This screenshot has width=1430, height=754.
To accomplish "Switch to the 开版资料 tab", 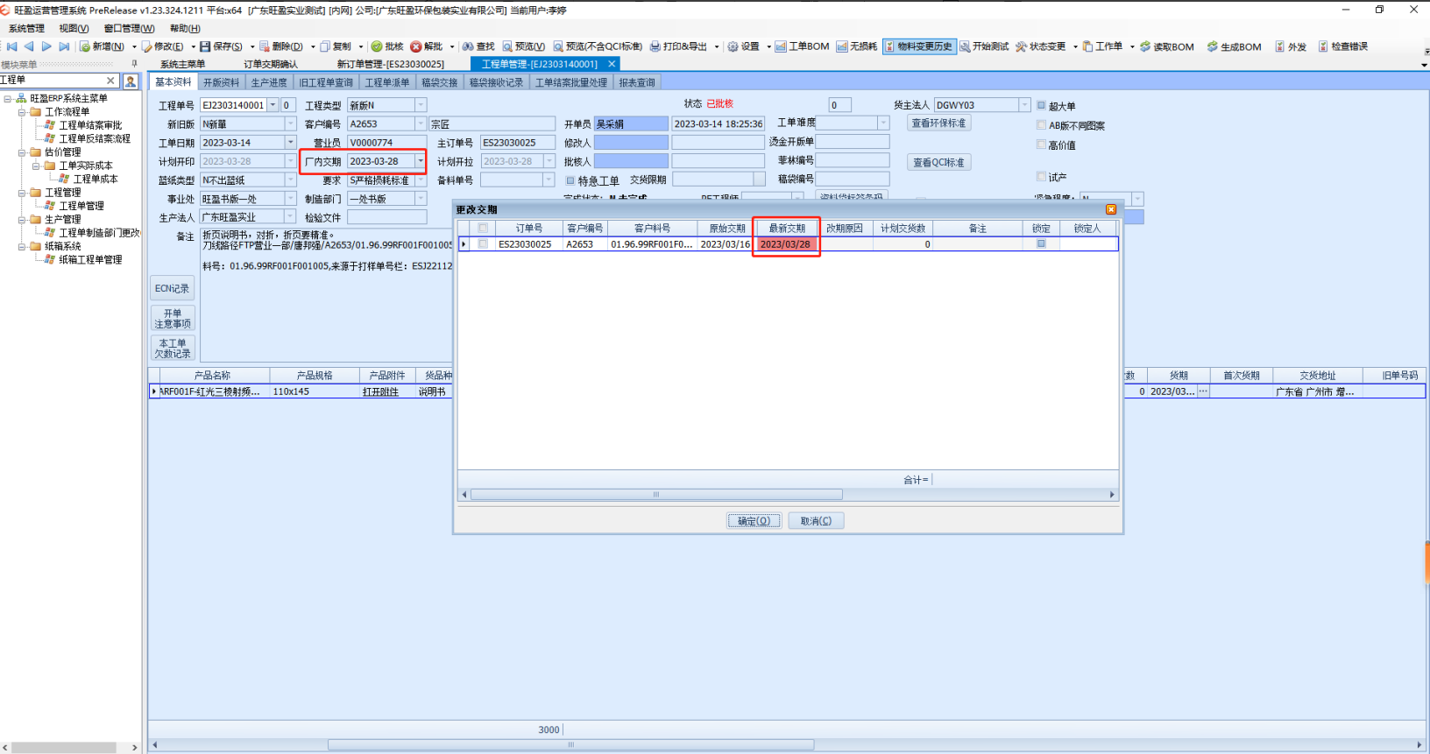I will pos(221,82).
